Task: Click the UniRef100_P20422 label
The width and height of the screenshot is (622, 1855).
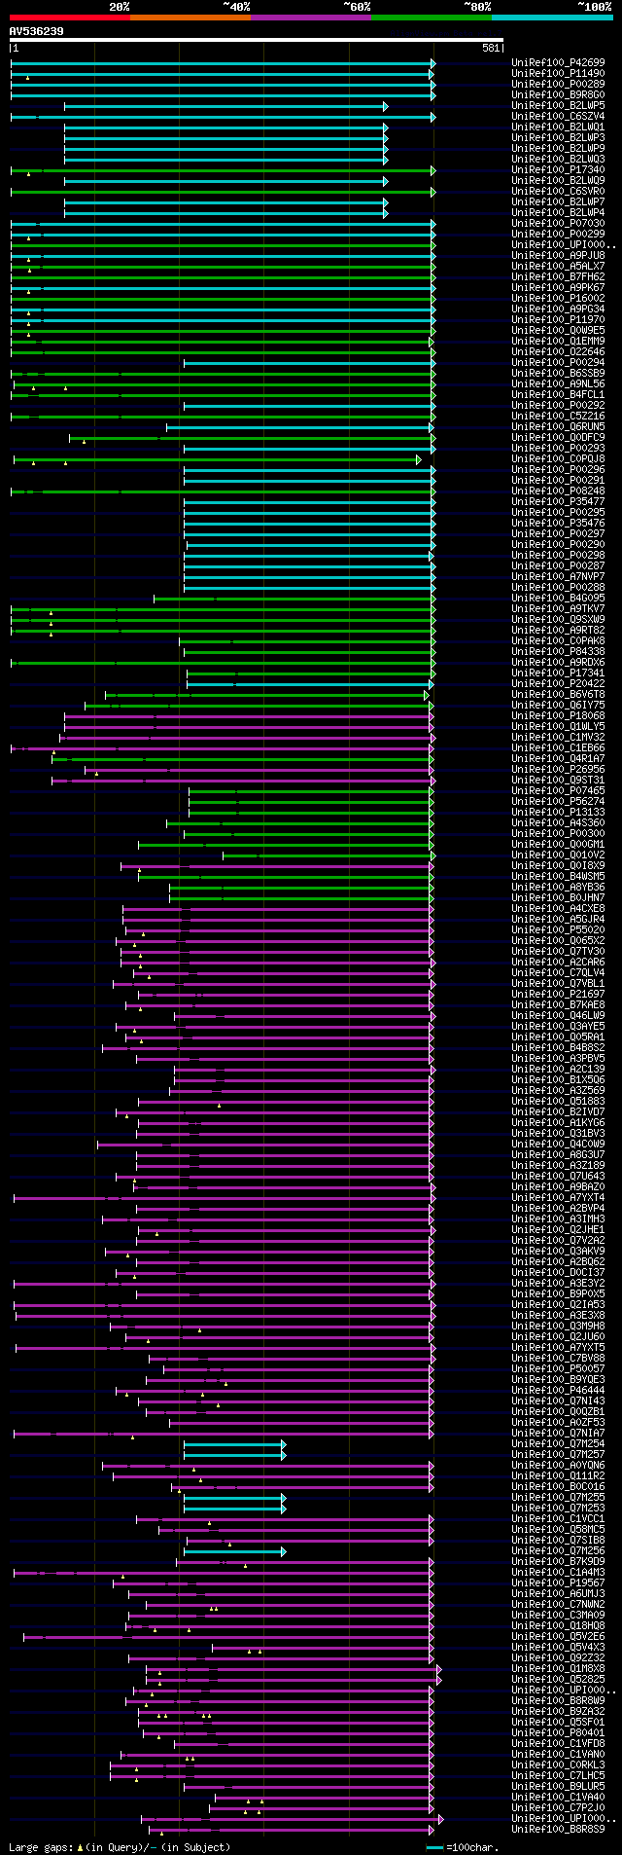Action: point(558,684)
